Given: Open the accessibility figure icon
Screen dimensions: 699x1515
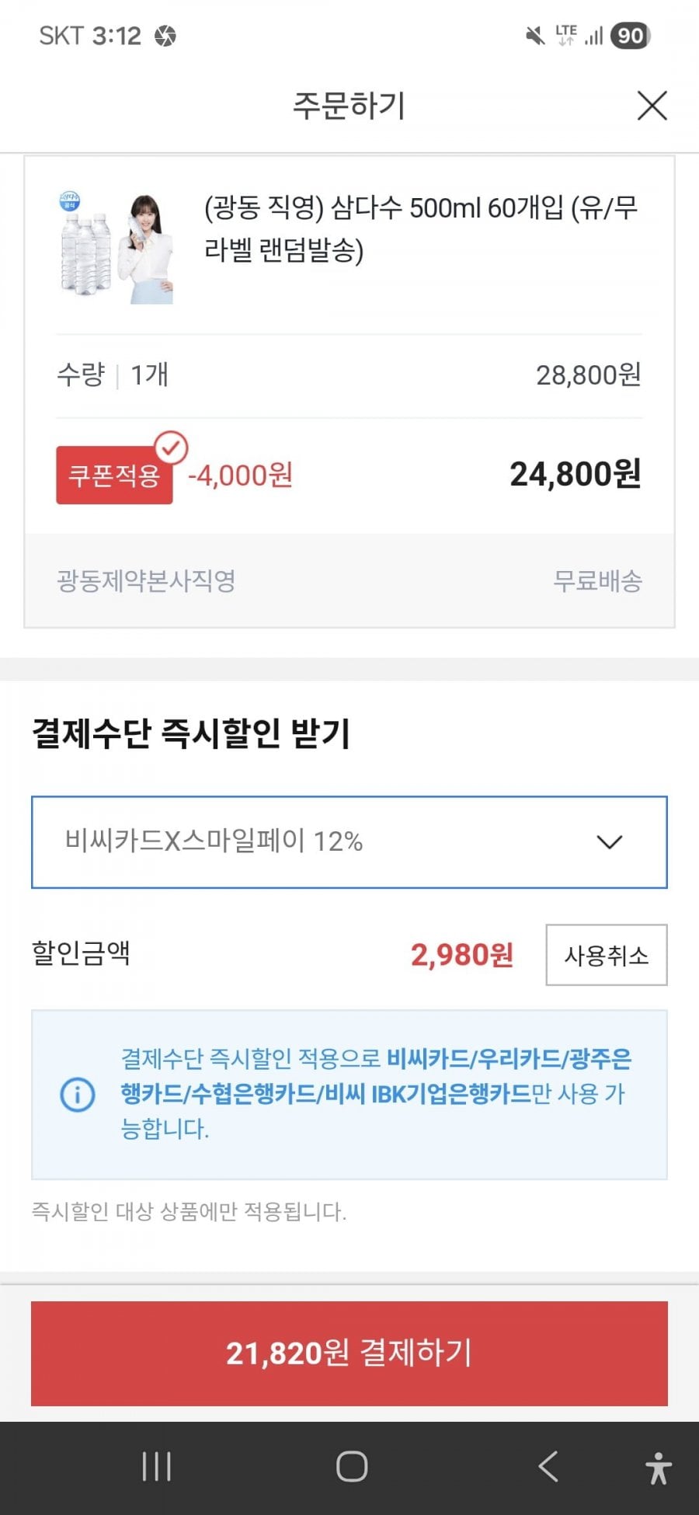Looking at the screenshot, I should click(x=658, y=1468).
